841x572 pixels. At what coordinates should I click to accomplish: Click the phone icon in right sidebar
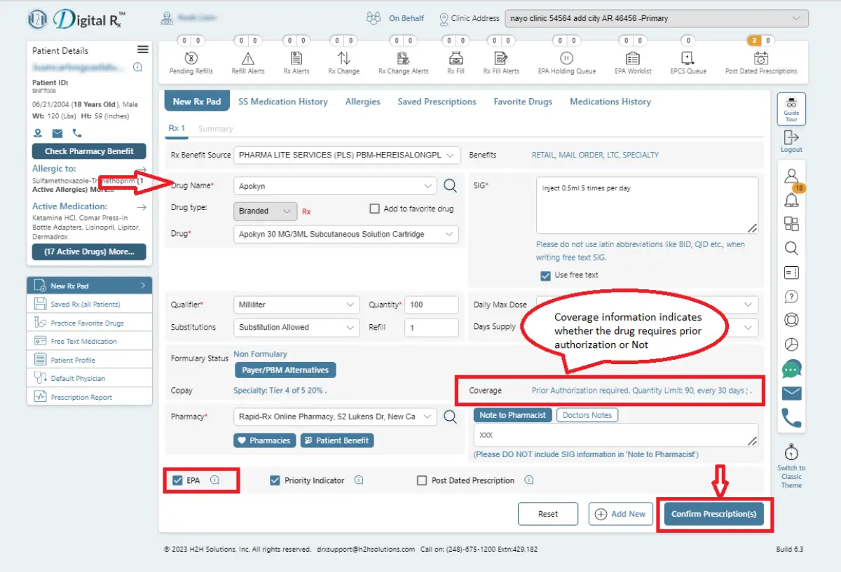click(x=792, y=418)
